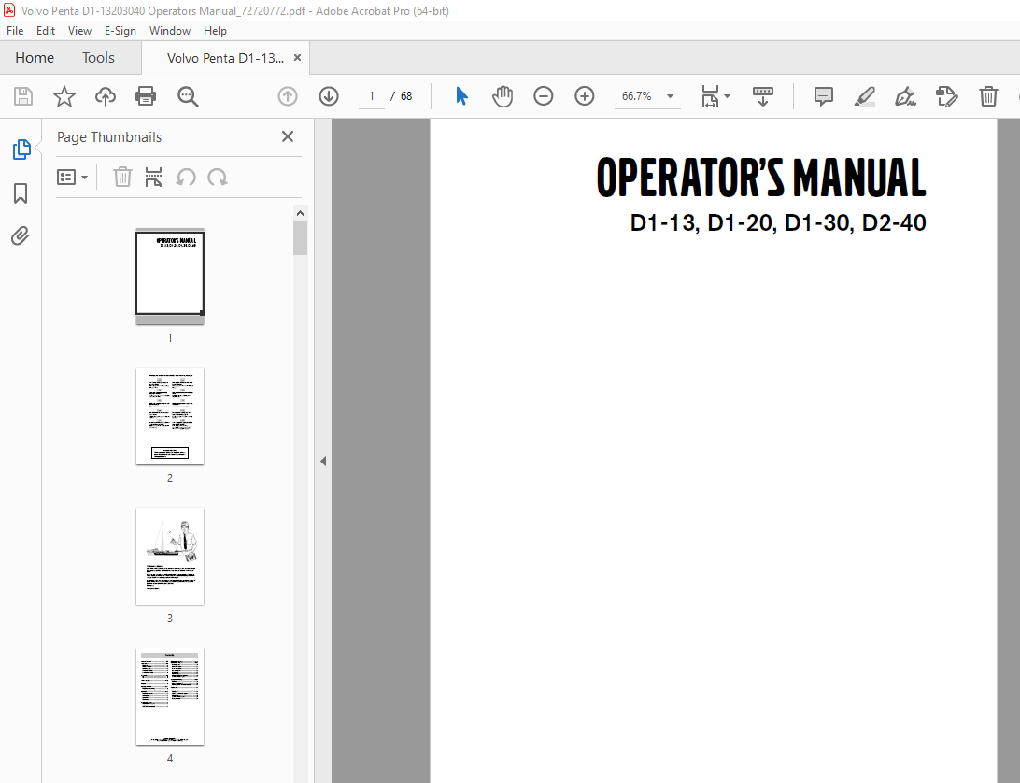Select page 2 thumbnail
The width and height of the screenshot is (1020, 783).
[170, 417]
